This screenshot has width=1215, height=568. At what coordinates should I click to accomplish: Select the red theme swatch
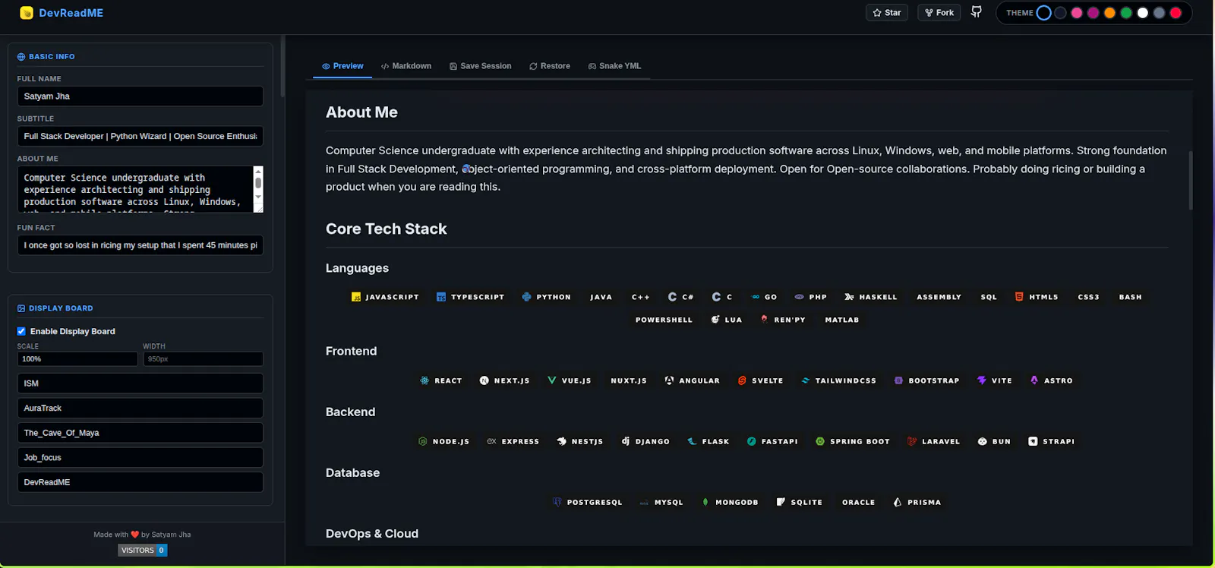tap(1176, 13)
